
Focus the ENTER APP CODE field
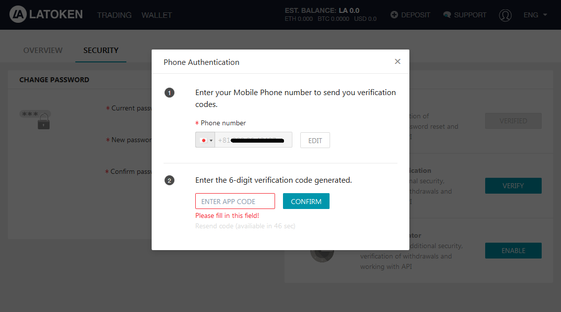point(235,201)
